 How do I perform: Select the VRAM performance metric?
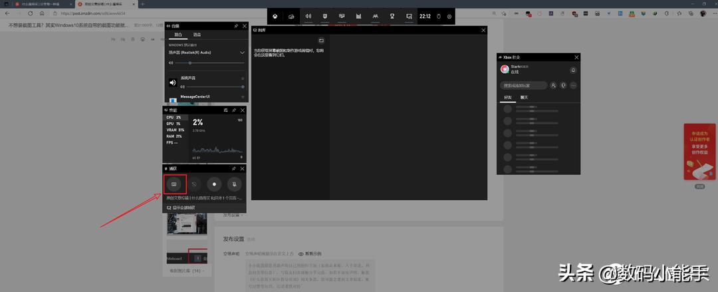coord(174,130)
